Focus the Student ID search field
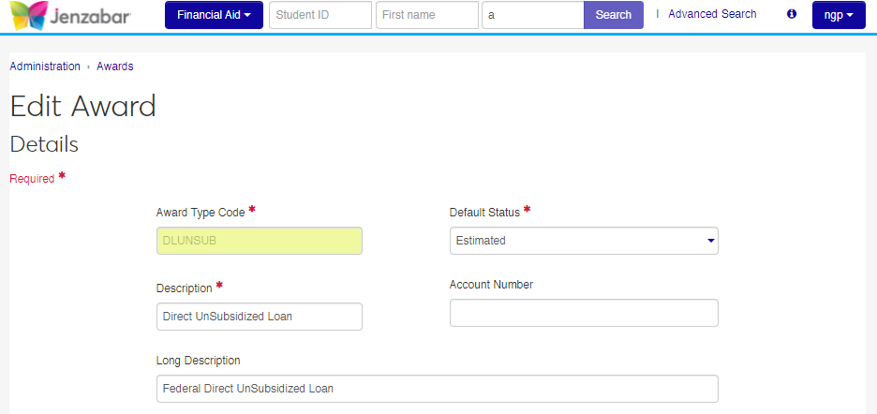This screenshot has width=877, height=414. point(320,15)
